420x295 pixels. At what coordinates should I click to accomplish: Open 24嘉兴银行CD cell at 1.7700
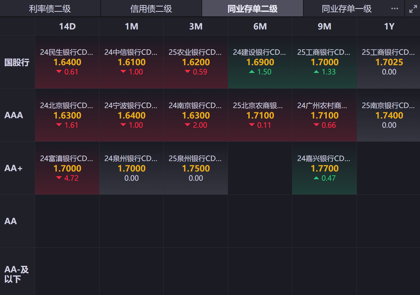(324, 168)
